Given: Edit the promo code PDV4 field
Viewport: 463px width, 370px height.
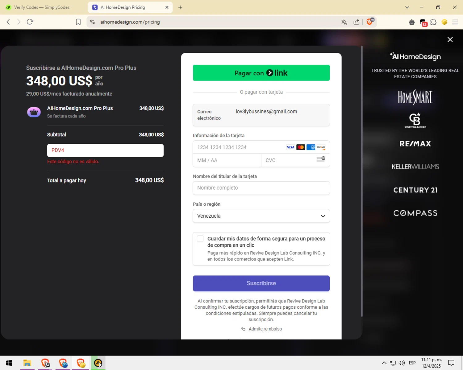Looking at the screenshot, I should (105, 150).
